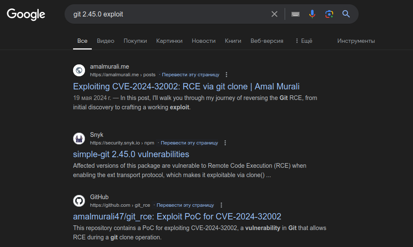
Task: Search by image with the camera icon
Action: pos(329,14)
